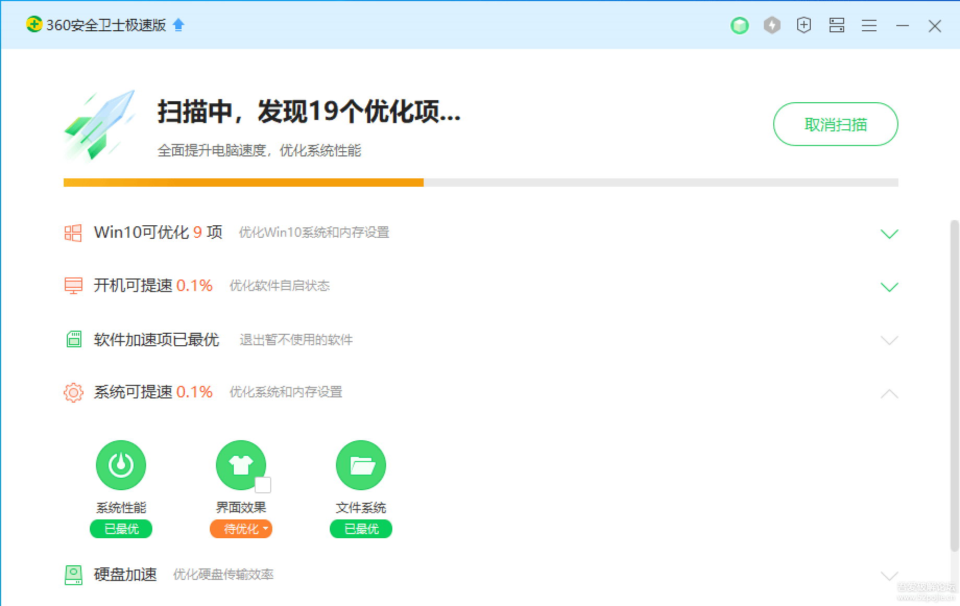Image resolution: width=960 pixels, height=606 pixels.
Task: Select the 文件系统 folder icon
Action: [x=361, y=465]
